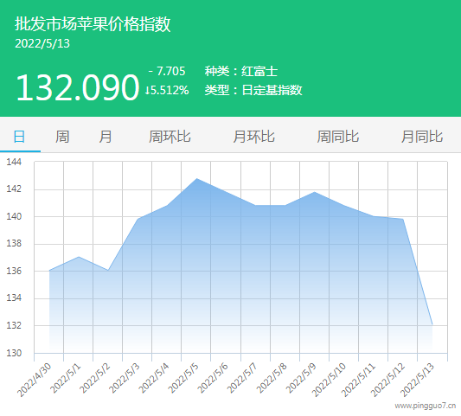Click the 132.090 index value
461x416 pixels.
(x=77, y=87)
